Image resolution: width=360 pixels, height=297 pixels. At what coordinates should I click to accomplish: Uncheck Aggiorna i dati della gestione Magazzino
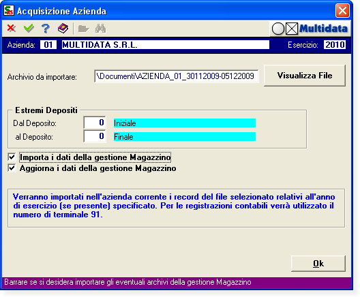click(12, 168)
